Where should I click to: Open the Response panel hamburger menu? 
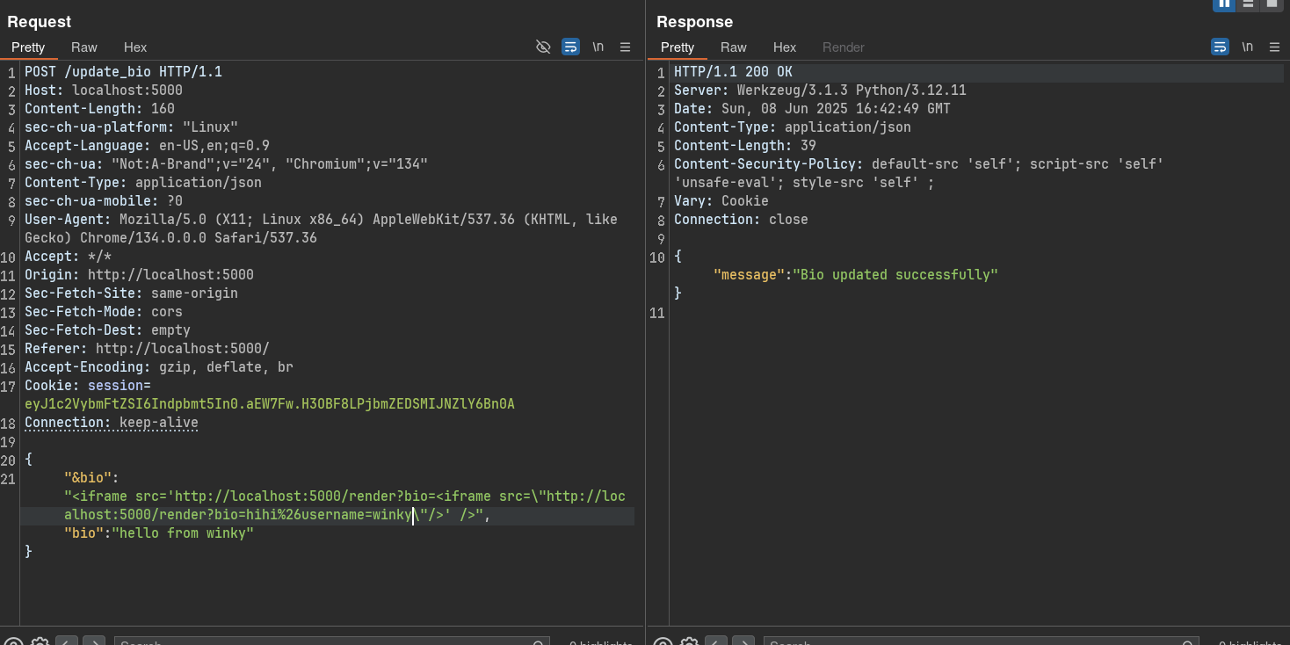[1275, 47]
